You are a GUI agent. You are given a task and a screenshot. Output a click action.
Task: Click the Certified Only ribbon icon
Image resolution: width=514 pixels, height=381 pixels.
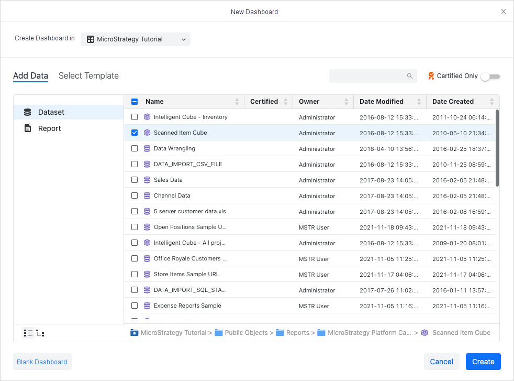(x=431, y=76)
